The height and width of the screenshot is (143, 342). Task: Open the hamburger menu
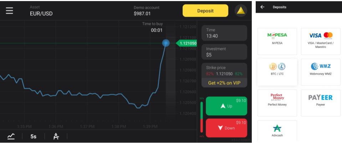[x=9, y=11]
